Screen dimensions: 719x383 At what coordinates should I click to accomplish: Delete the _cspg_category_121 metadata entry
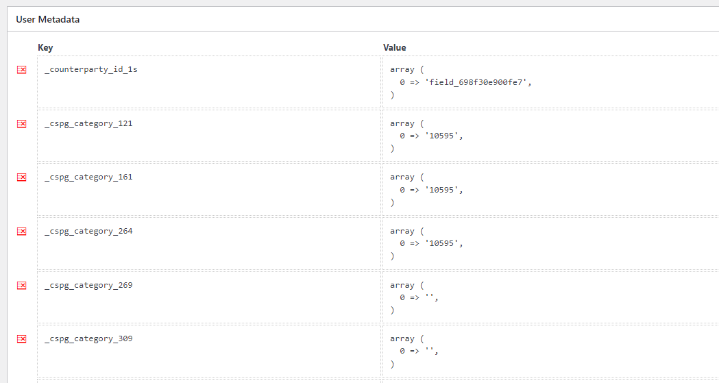pos(21,123)
